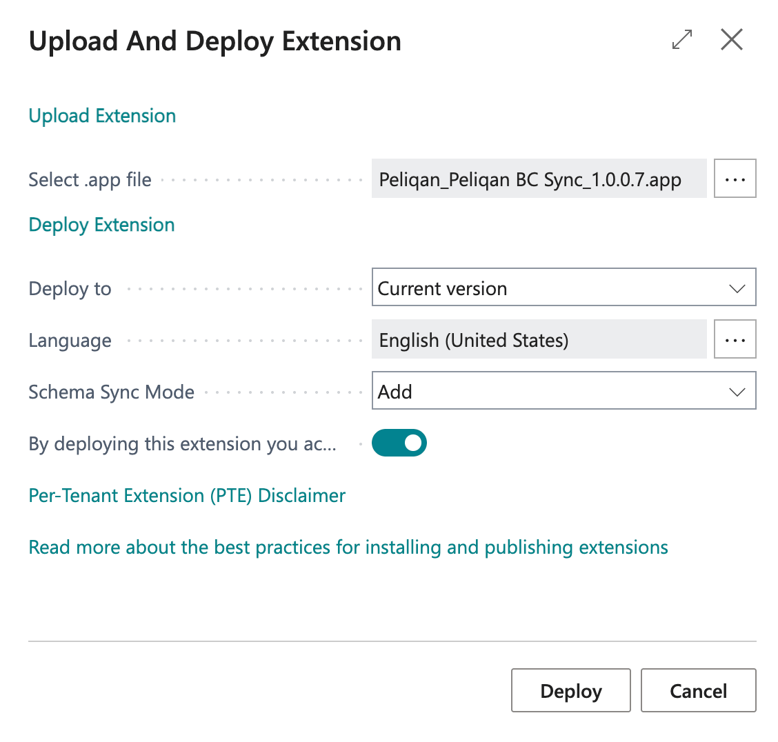
Task: Collapse the Deploy Extension section header
Action: tap(101, 225)
